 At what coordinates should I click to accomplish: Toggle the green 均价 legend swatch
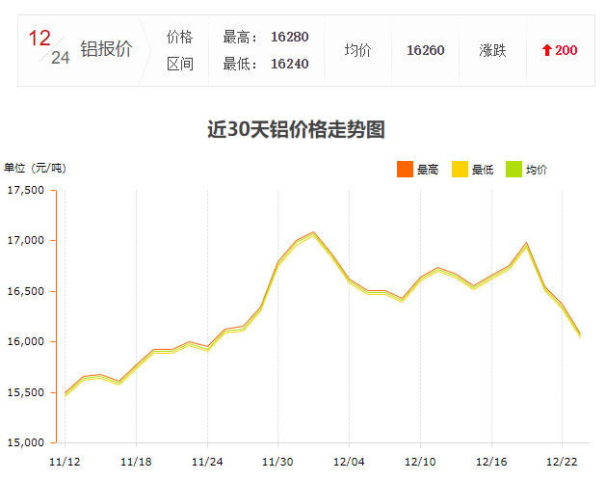[x=514, y=169]
